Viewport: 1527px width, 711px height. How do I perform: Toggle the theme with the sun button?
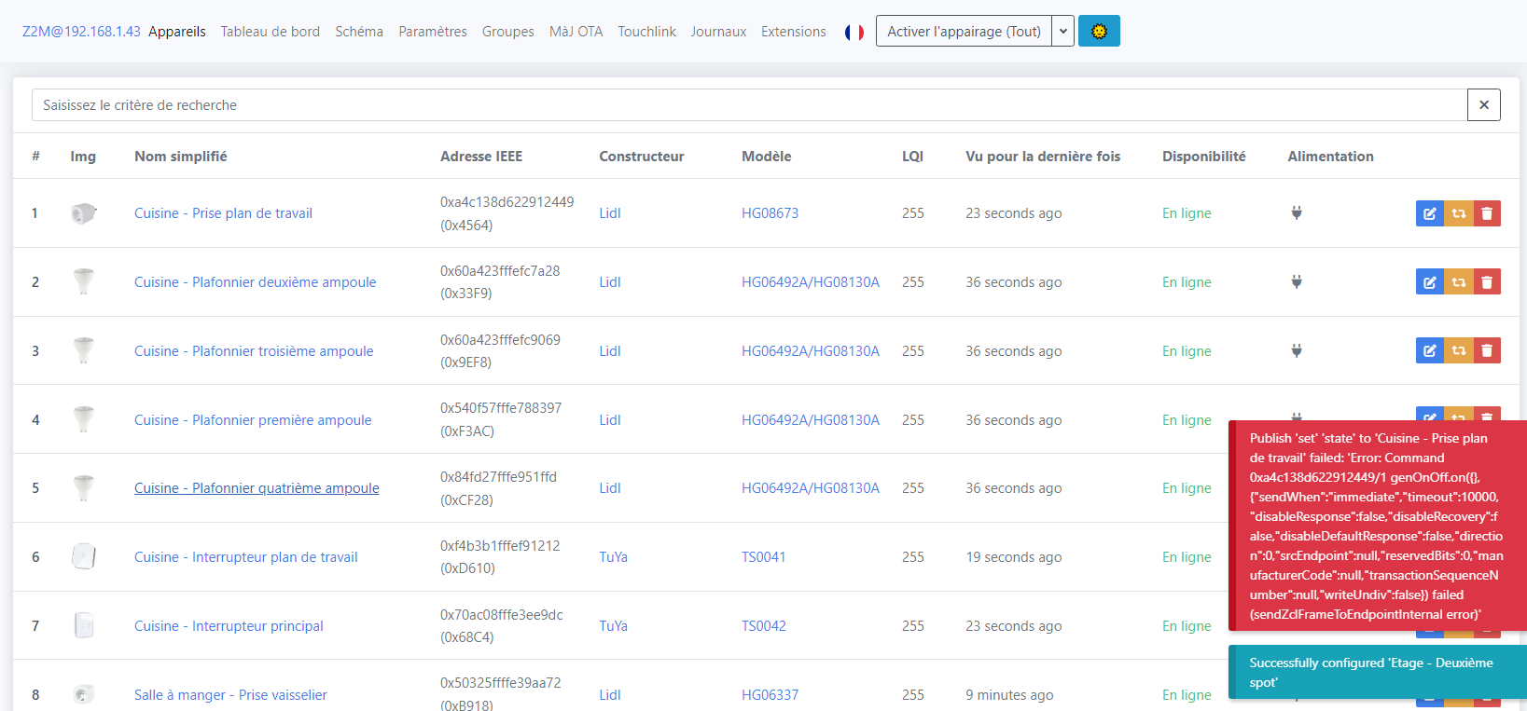(1099, 31)
